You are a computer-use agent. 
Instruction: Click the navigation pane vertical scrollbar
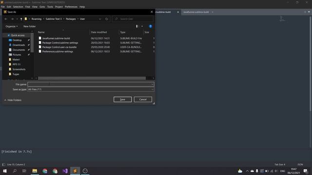pyautogui.click(x=32, y=43)
